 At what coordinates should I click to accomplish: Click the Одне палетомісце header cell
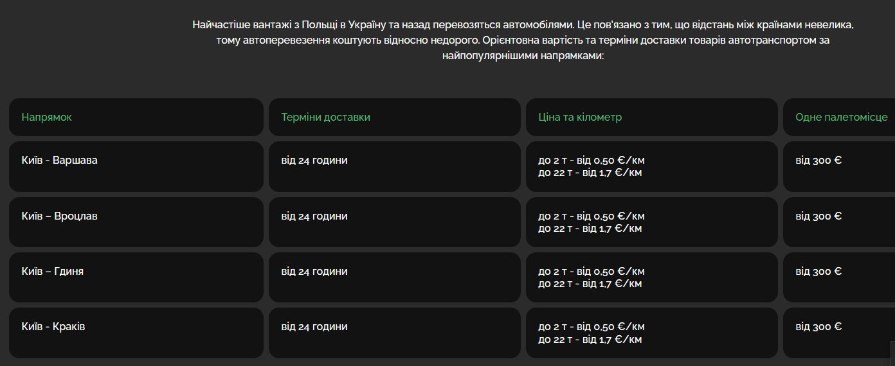(x=839, y=117)
